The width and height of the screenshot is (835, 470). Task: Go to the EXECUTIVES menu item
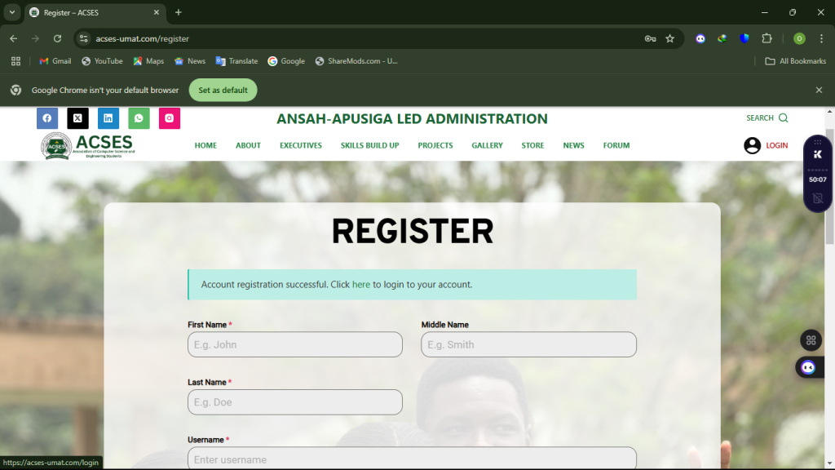coord(301,145)
